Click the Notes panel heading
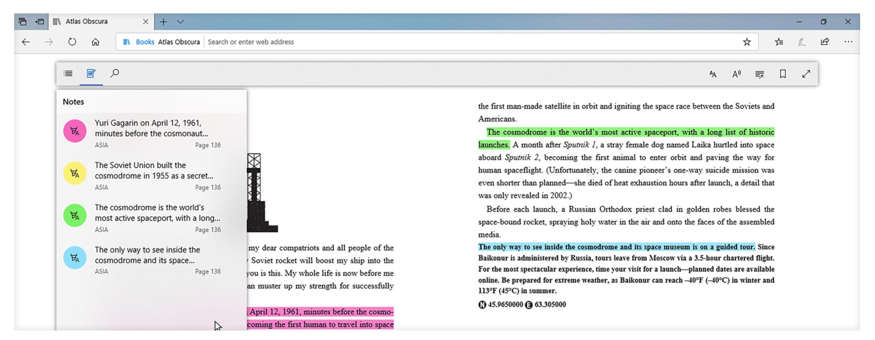875x340 pixels. [x=73, y=102]
